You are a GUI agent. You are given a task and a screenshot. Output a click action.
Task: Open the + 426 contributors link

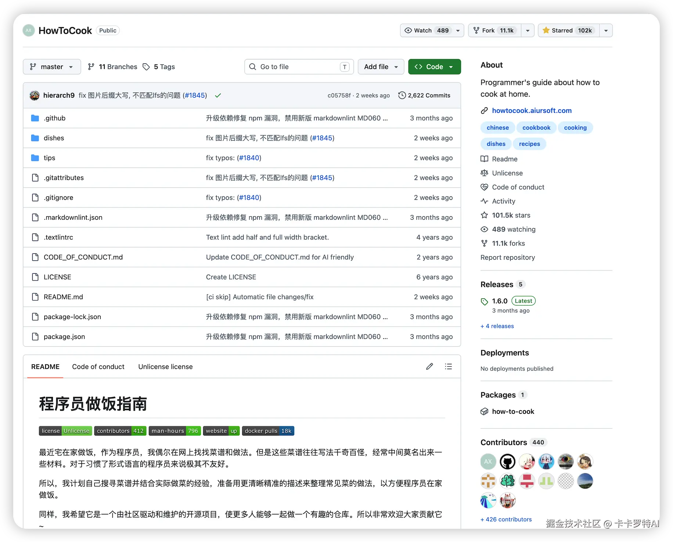tap(506, 519)
